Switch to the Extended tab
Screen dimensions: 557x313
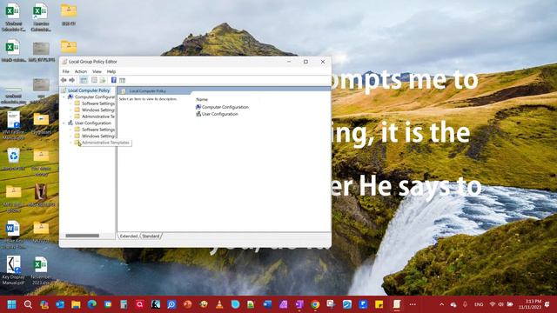[129, 236]
